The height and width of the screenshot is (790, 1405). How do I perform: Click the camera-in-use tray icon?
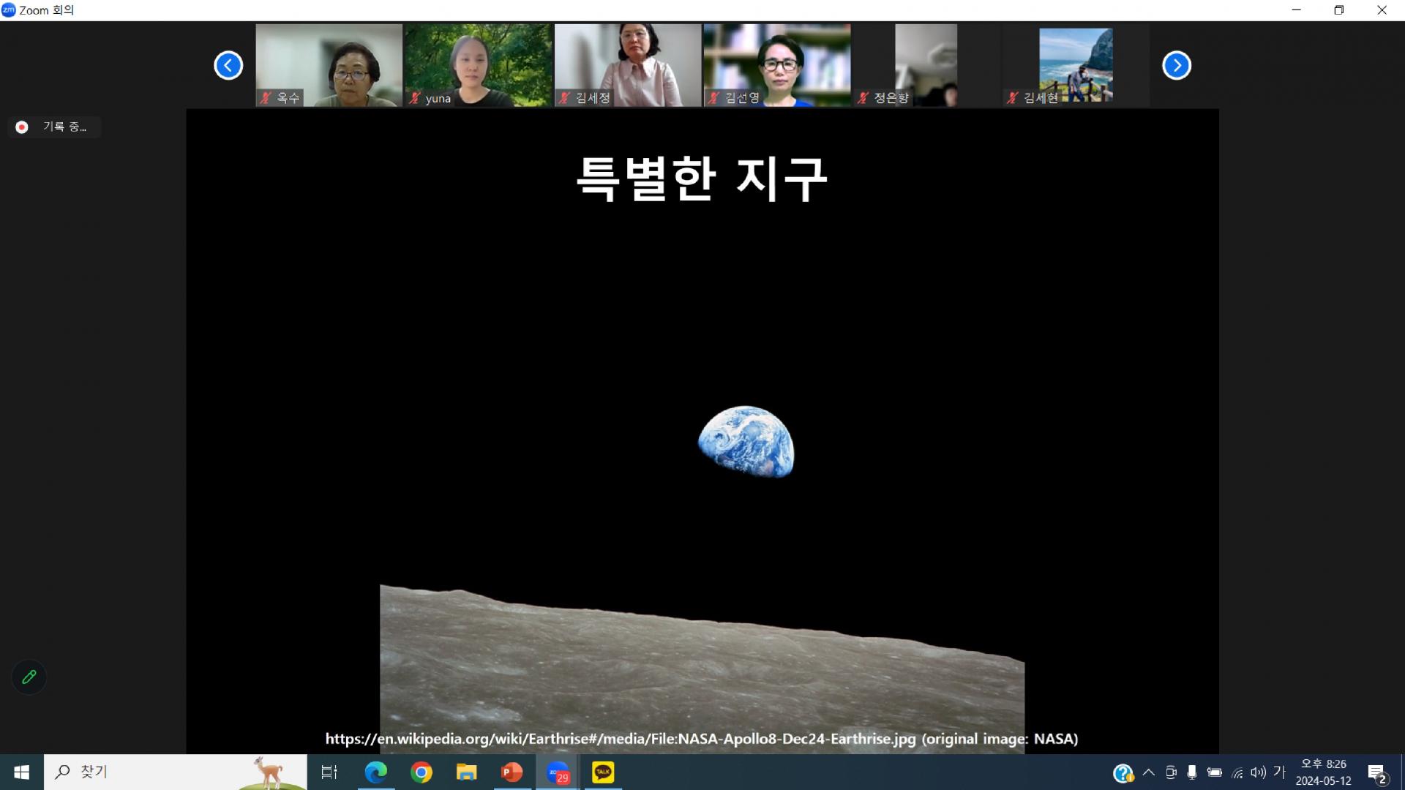pos(1171,772)
